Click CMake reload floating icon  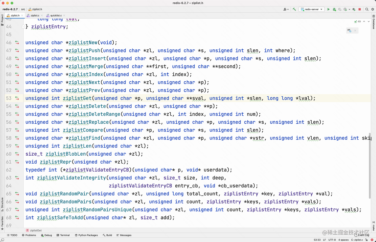[x=349, y=30]
